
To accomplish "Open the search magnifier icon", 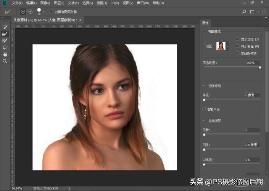I will pyautogui.click(x=244, y=12).
